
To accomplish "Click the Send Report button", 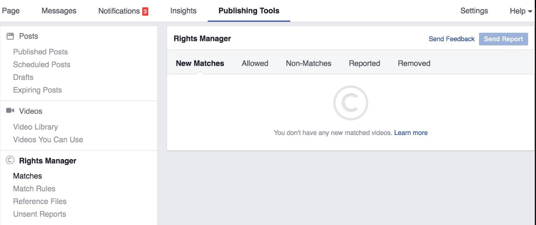I will pos(503,39).
